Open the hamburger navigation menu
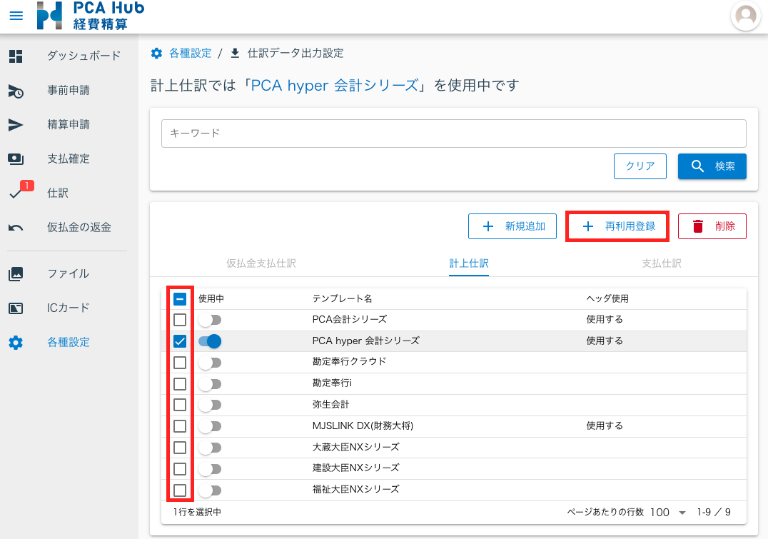Viewport: 768px width, 539px height. 16,16
